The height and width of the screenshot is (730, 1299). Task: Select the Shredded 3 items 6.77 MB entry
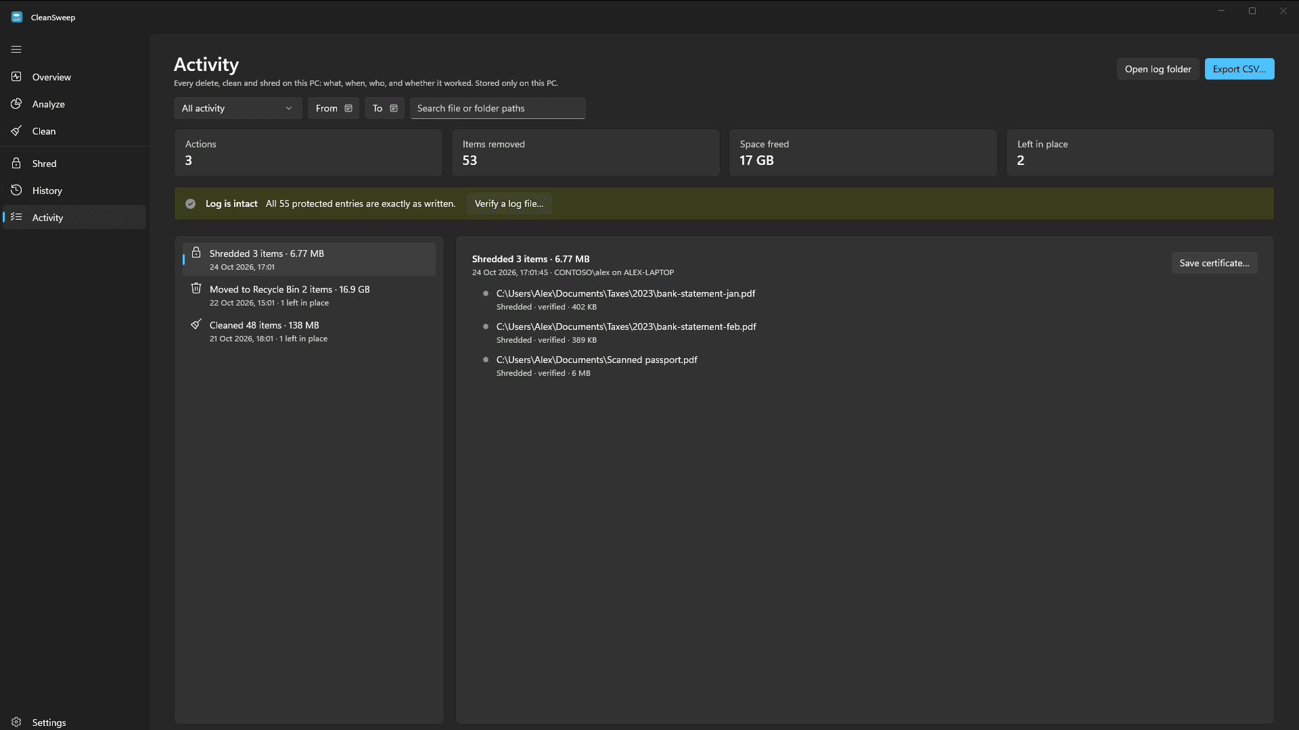click(x=309, y=260)
